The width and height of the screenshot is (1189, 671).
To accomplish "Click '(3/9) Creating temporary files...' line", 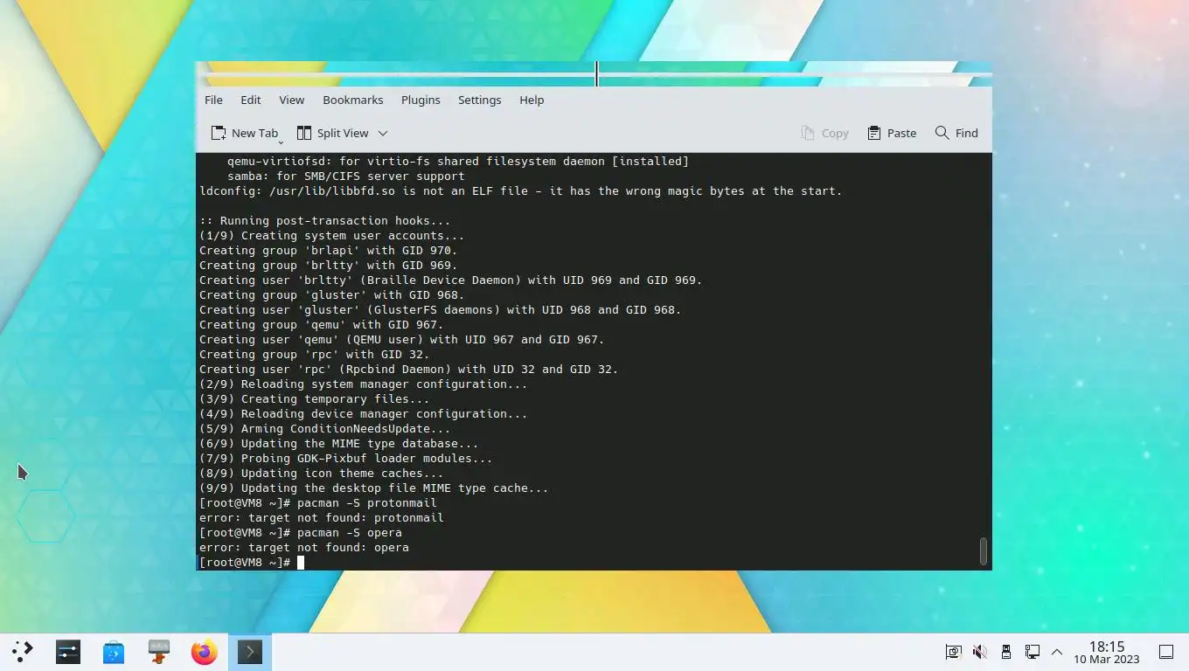I will pos(315,399).
